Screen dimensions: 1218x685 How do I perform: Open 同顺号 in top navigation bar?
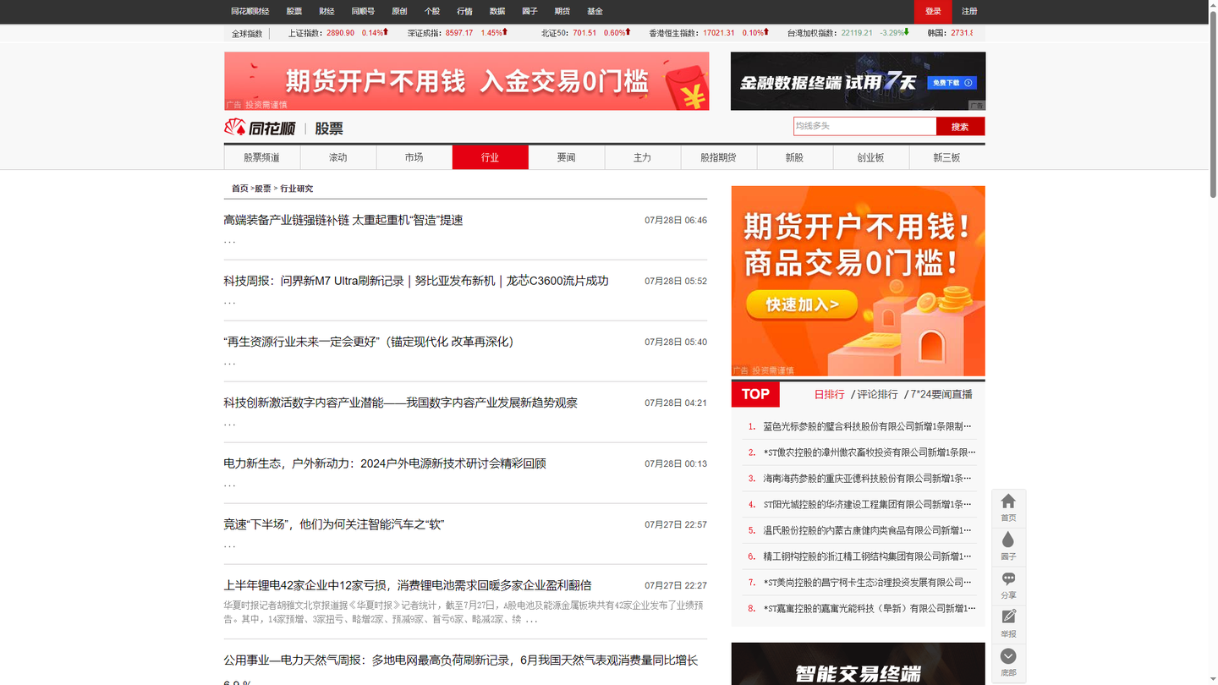(x=363, y=12)
